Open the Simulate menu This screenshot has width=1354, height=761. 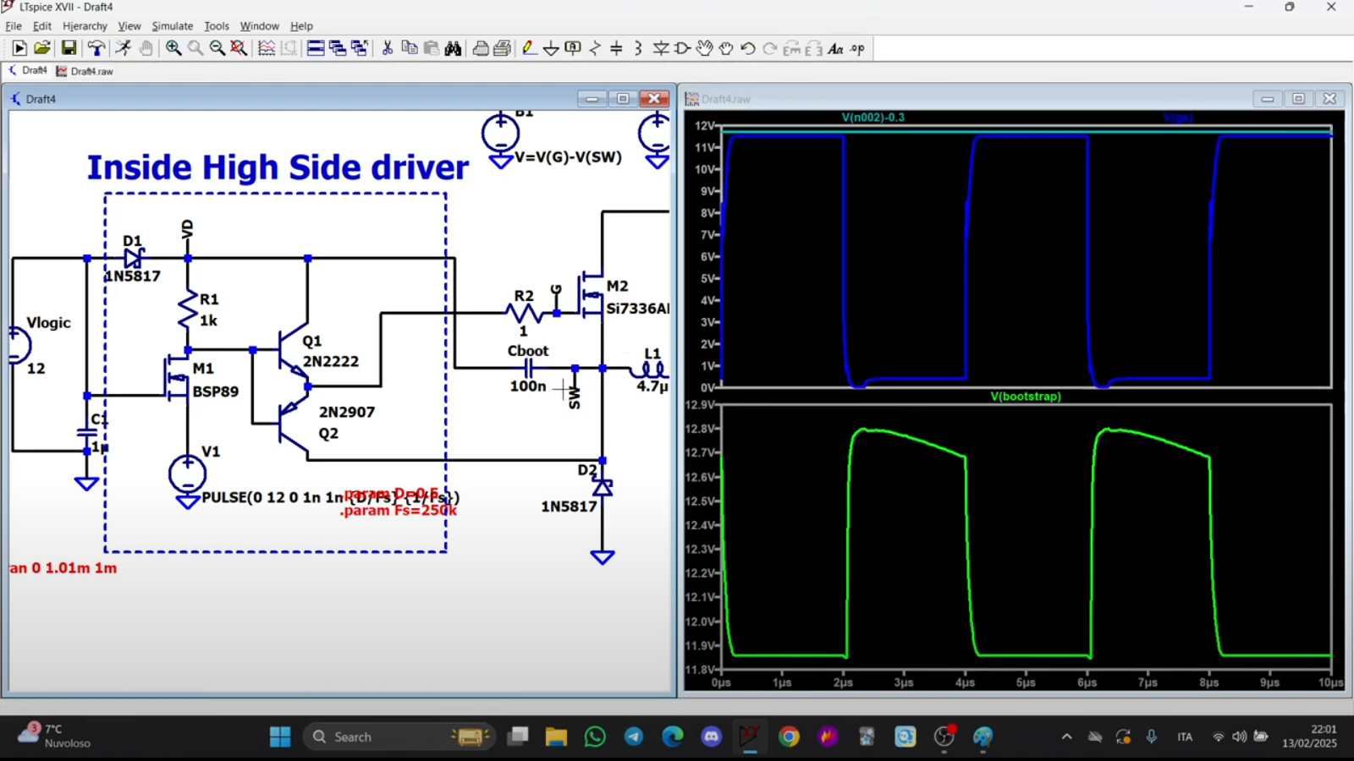point(172,26)
